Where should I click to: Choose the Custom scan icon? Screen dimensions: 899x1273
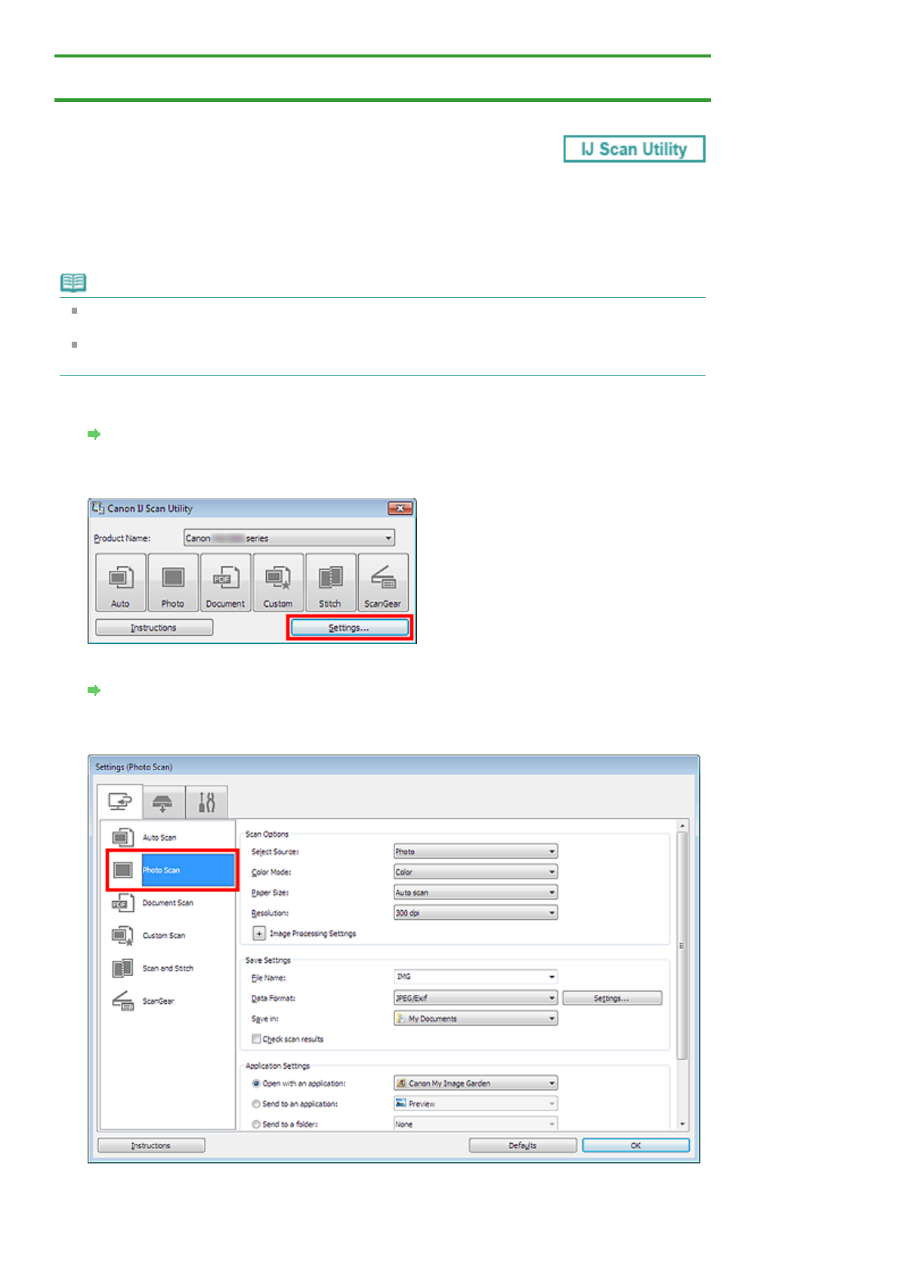pyautogui.click(x=278, y=582)
